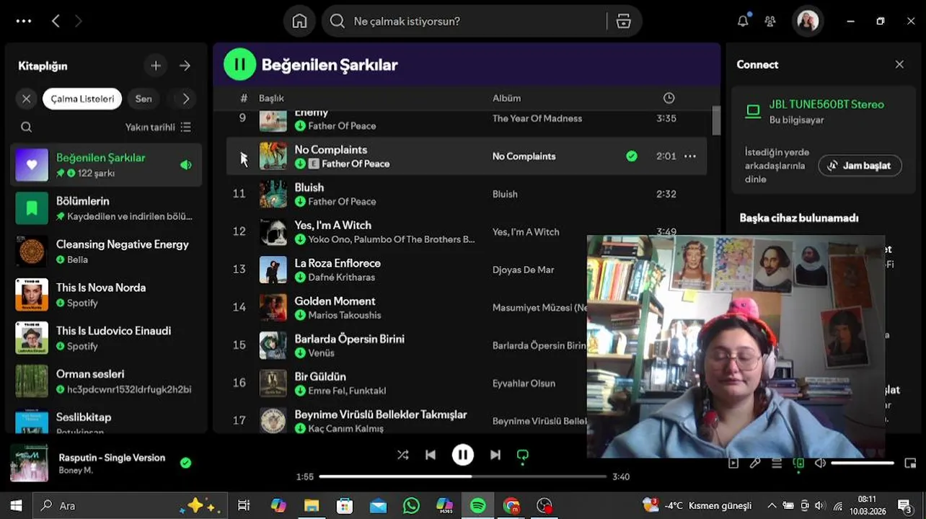
Task: Toggle the liked checkmark on No Complaints
Action: click(x=632, y=156)
